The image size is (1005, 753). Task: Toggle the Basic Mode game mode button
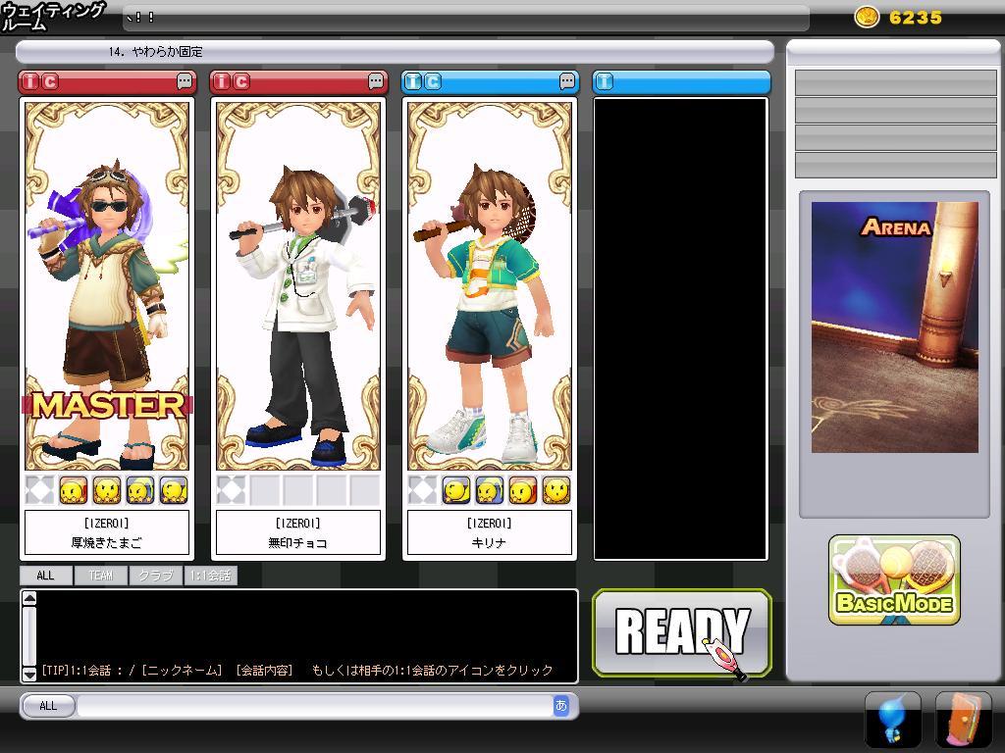tap(894, 580)
